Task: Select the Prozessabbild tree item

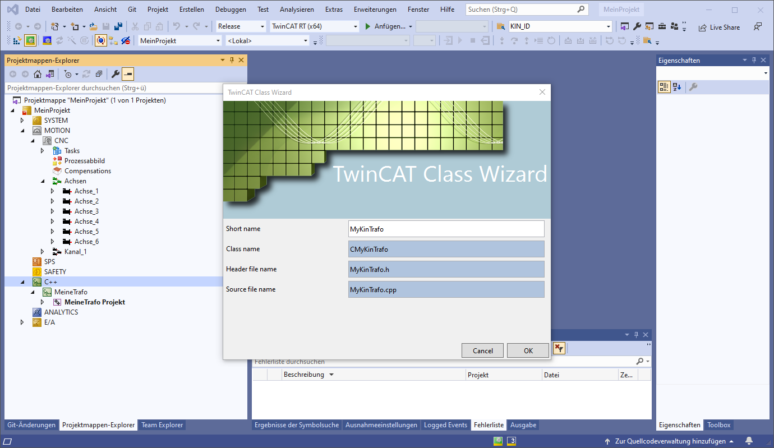Action: tap(85, 161)
